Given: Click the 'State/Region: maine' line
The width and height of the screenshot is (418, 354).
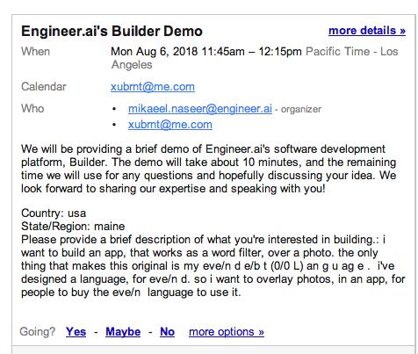Looking at the screenshot, I should [73, 227].
